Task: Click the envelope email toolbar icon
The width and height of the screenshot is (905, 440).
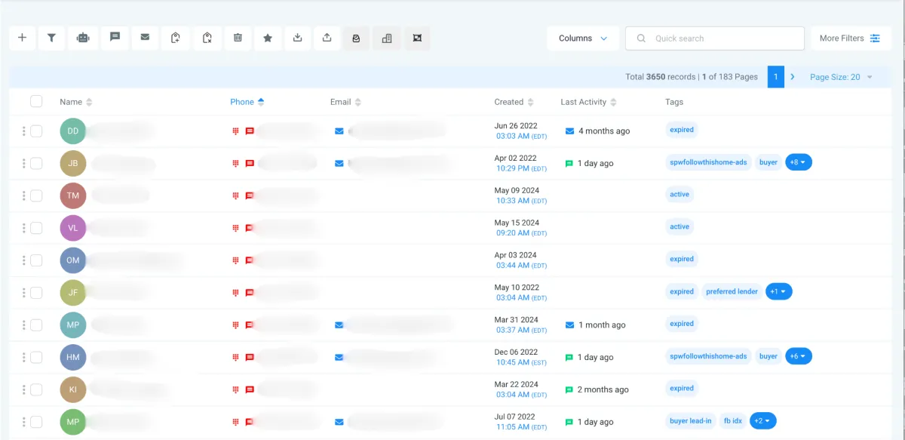Action: (145, 38)
